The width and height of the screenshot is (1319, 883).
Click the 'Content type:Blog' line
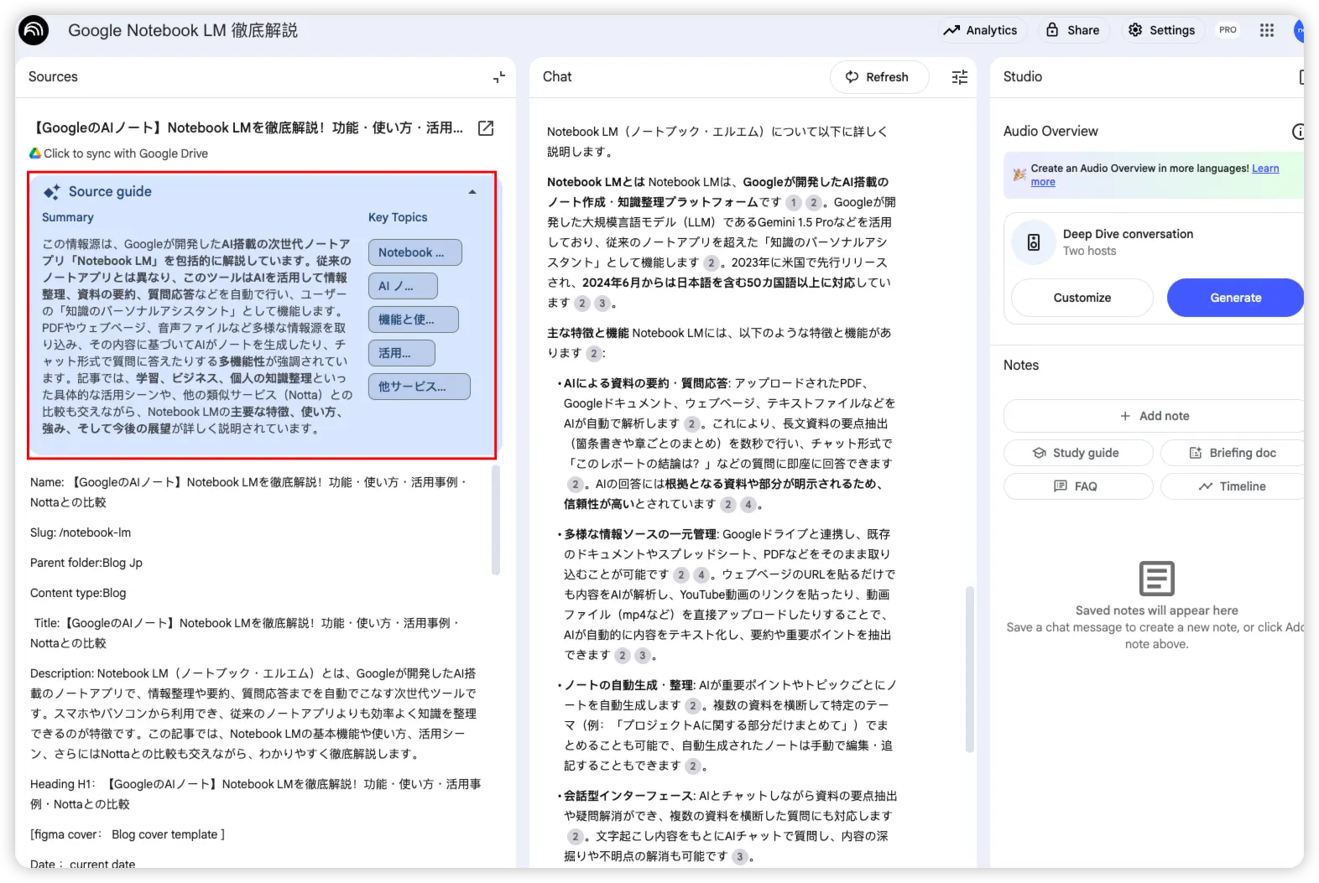coord(78,593)
